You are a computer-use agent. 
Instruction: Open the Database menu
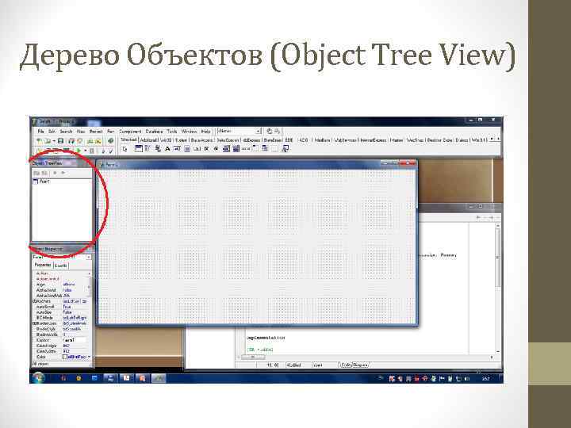pyautogui.click(x=154, y=132)
